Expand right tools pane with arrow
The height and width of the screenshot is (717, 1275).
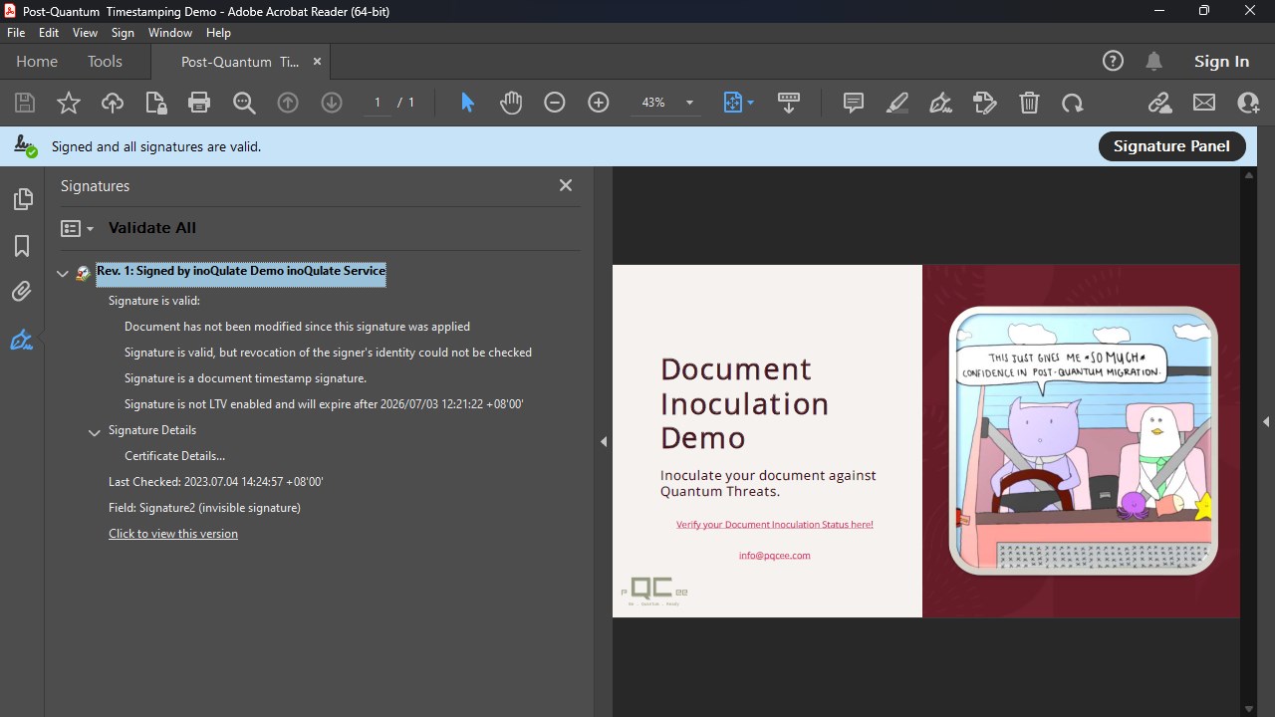[x=1266, y=422]
